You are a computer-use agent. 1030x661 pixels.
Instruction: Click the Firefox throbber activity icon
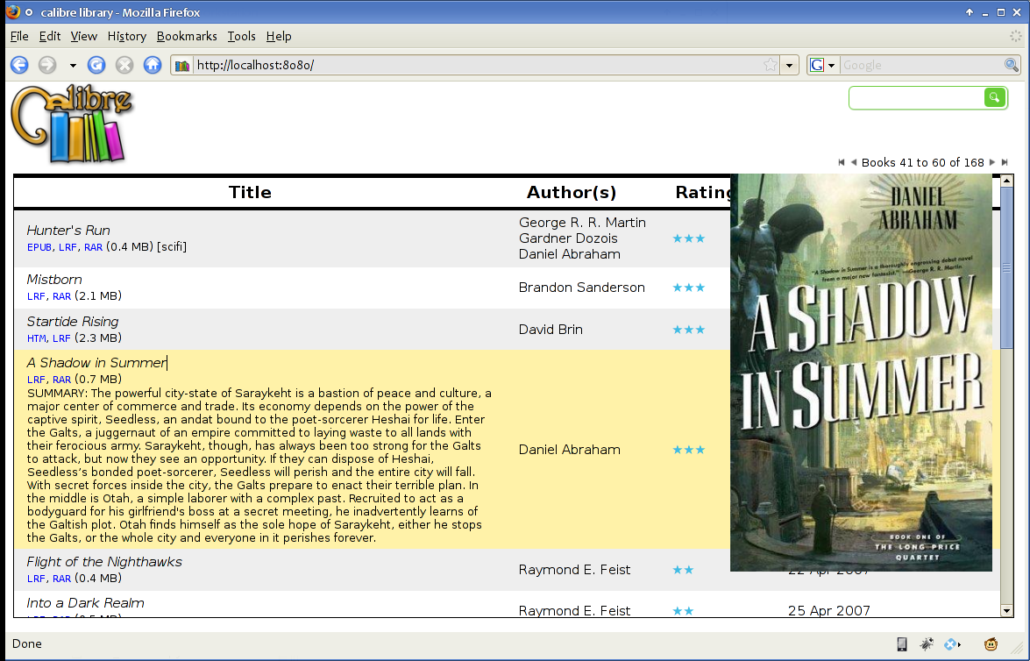tap(1016, 36)
